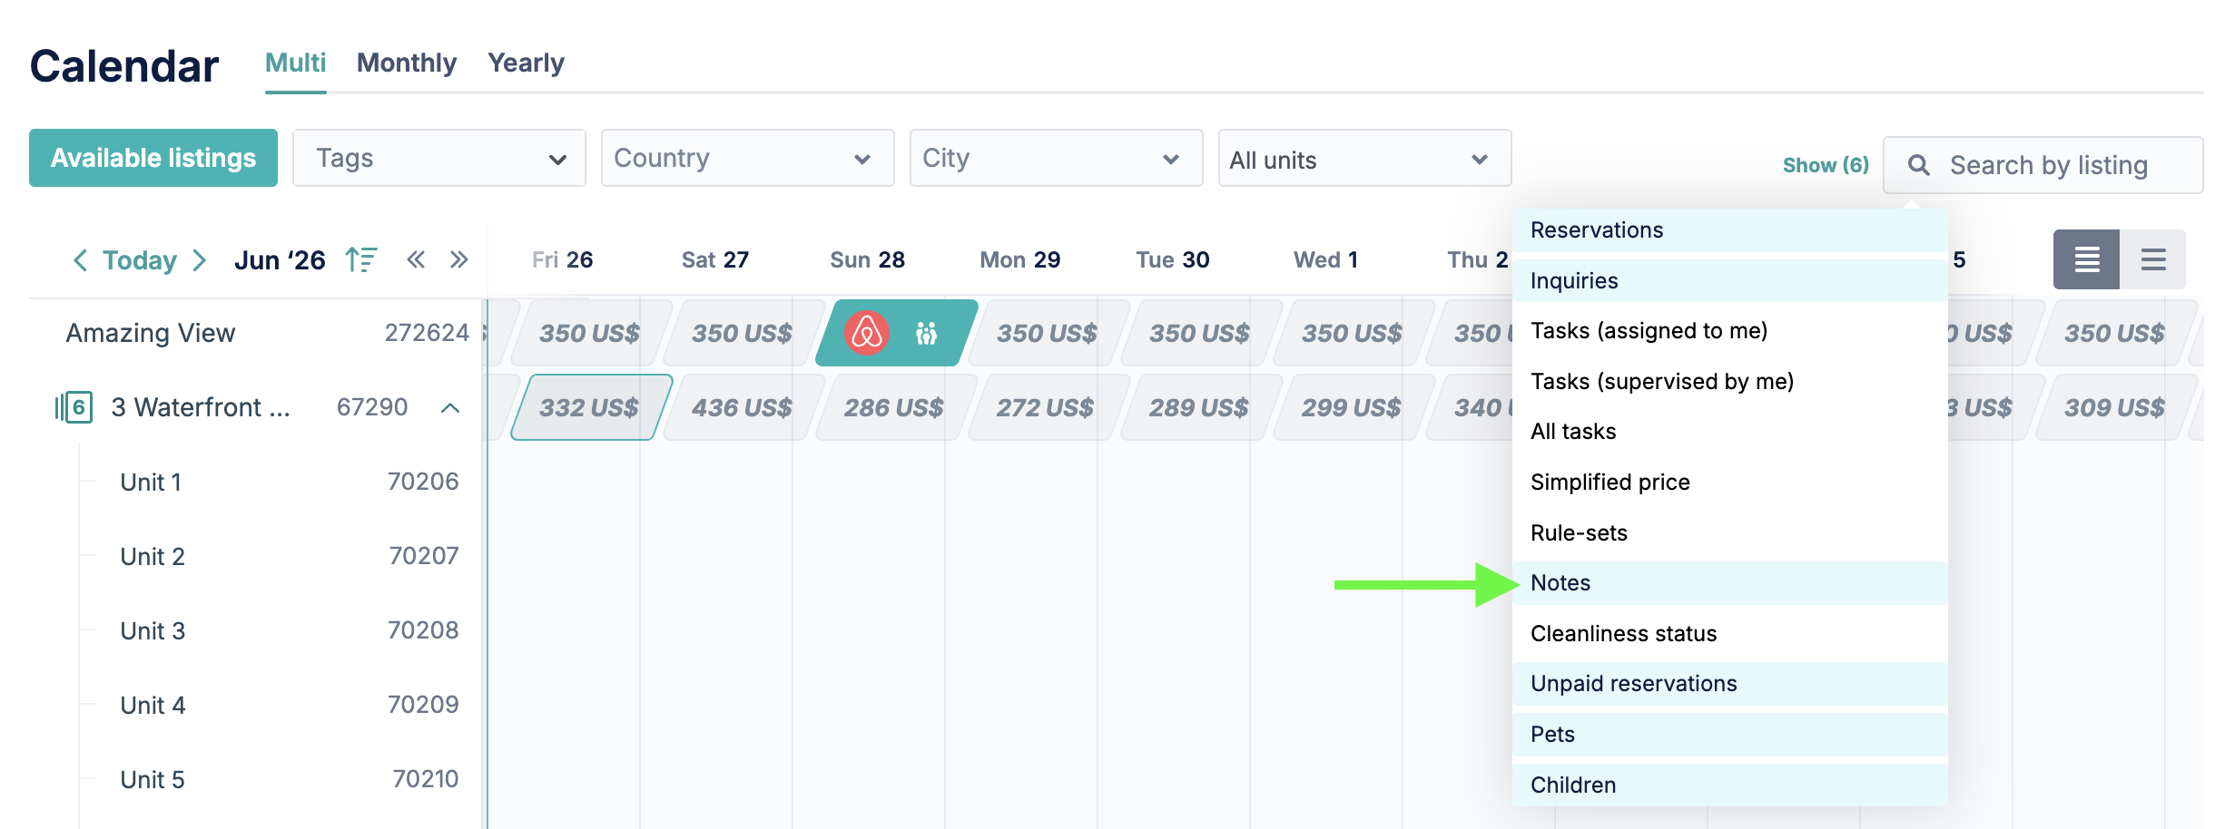Click in the Search by listing field

pos(2043,165)
